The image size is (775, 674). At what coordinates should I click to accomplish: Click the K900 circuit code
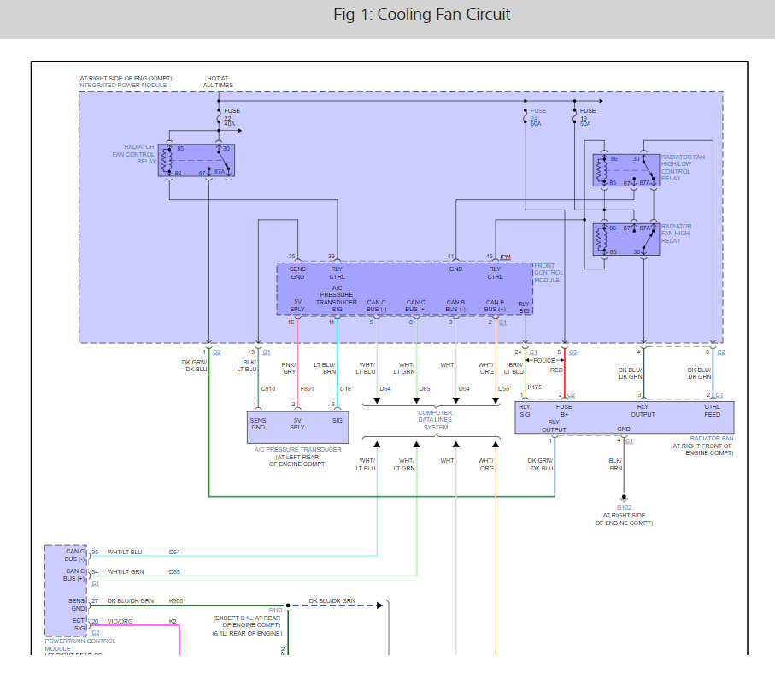[176, 600]
